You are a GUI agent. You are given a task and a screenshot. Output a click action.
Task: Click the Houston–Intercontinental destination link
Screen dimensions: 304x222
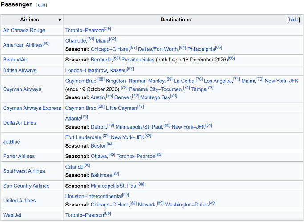[93, 197]
